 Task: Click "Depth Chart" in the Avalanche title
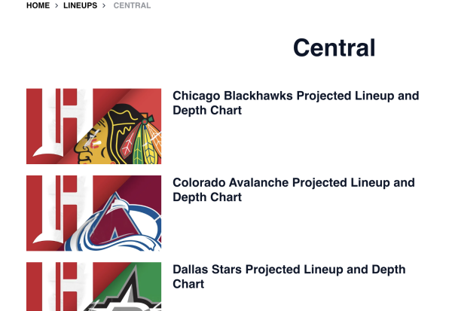point(207,197)
